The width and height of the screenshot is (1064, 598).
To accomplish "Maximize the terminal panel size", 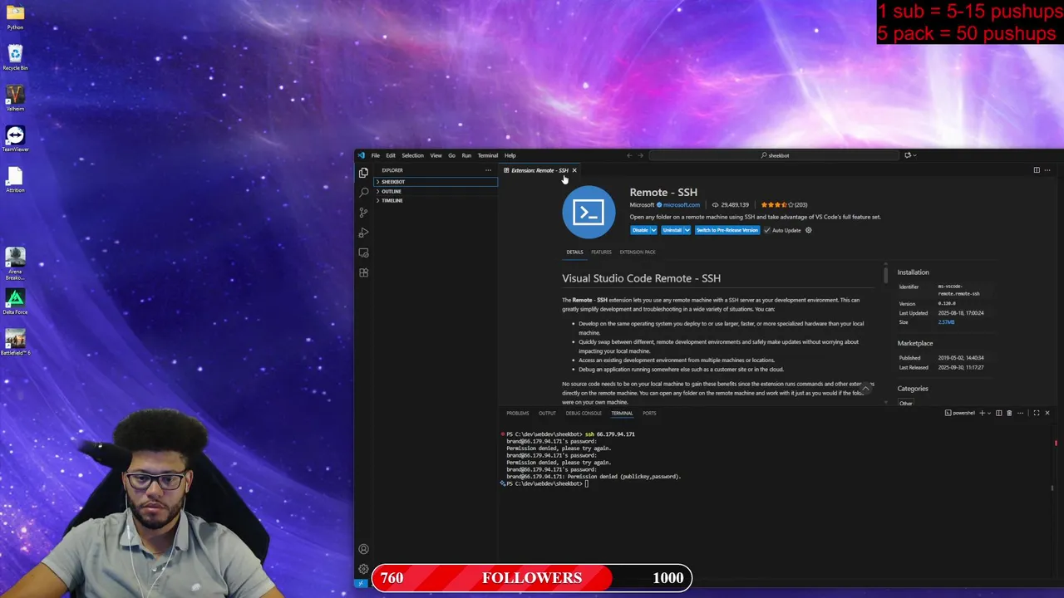I will 1036,413.
